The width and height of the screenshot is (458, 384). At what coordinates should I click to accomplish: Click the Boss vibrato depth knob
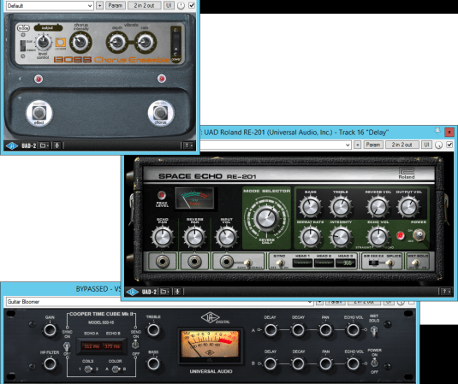[116, 42]
